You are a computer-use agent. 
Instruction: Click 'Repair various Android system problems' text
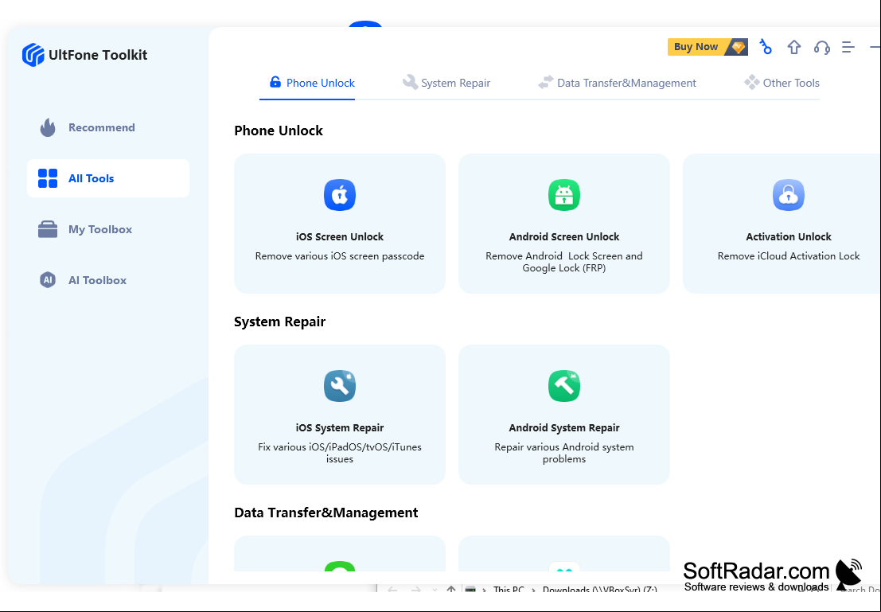[564, 453]
